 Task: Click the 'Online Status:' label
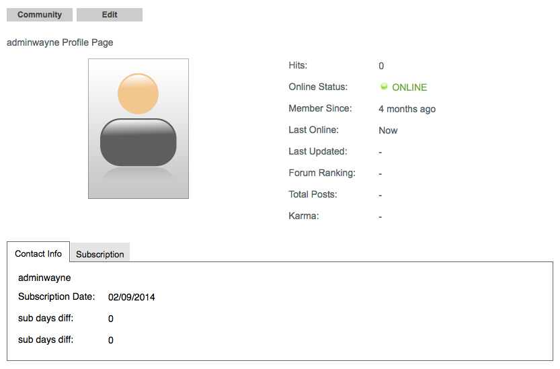click(318, 87)
